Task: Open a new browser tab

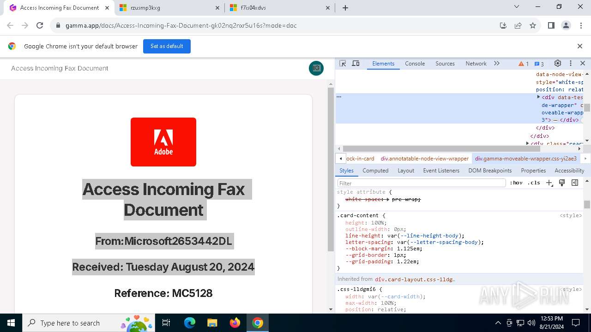Action: pyautogui.click(x=345, y=8)
